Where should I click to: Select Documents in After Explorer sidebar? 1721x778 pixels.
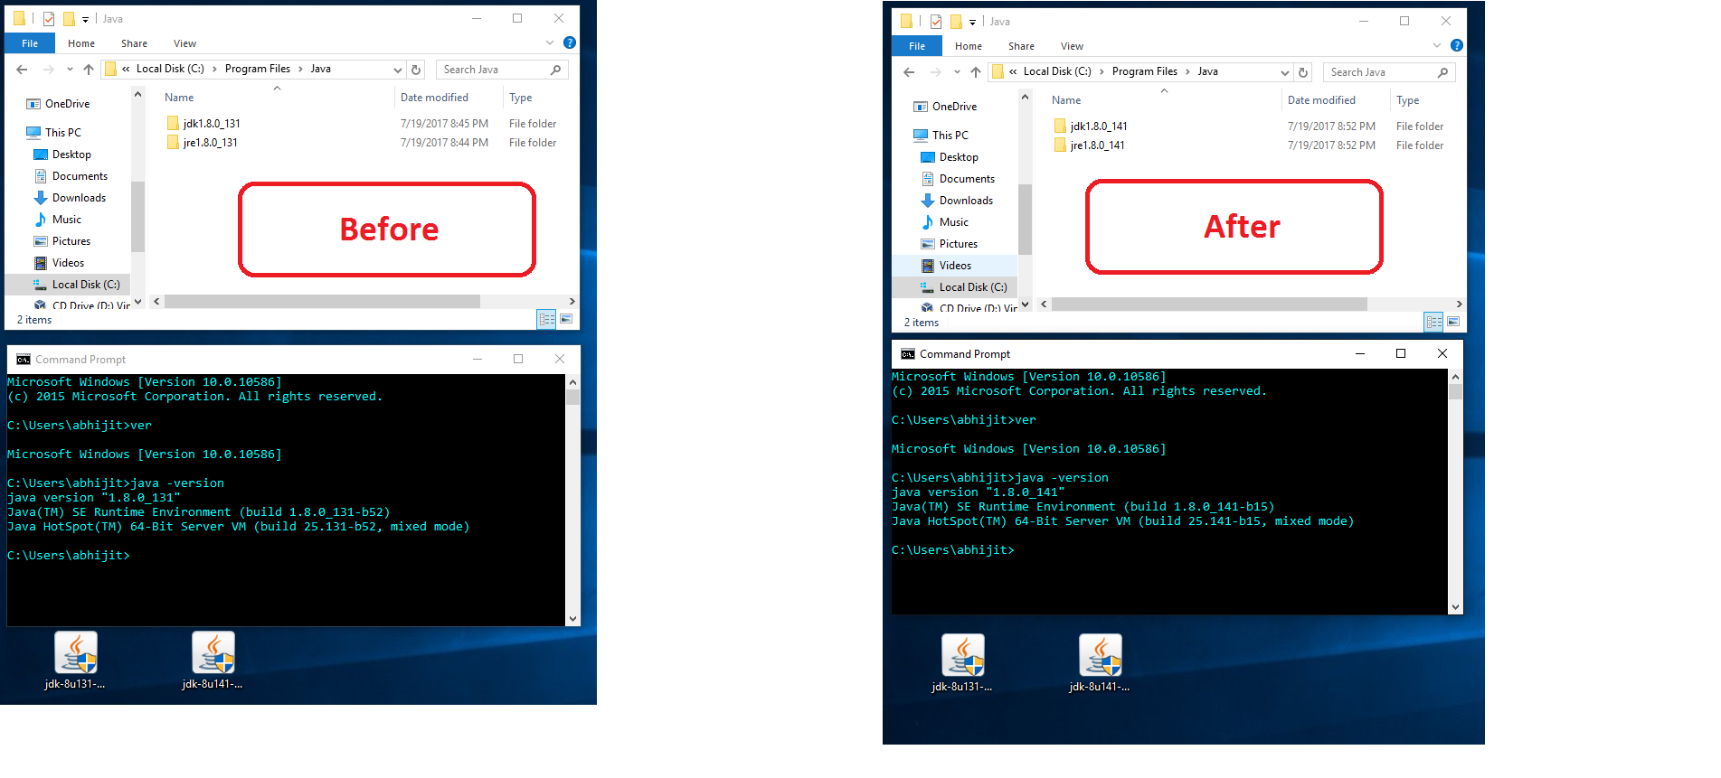pos(956,179)
